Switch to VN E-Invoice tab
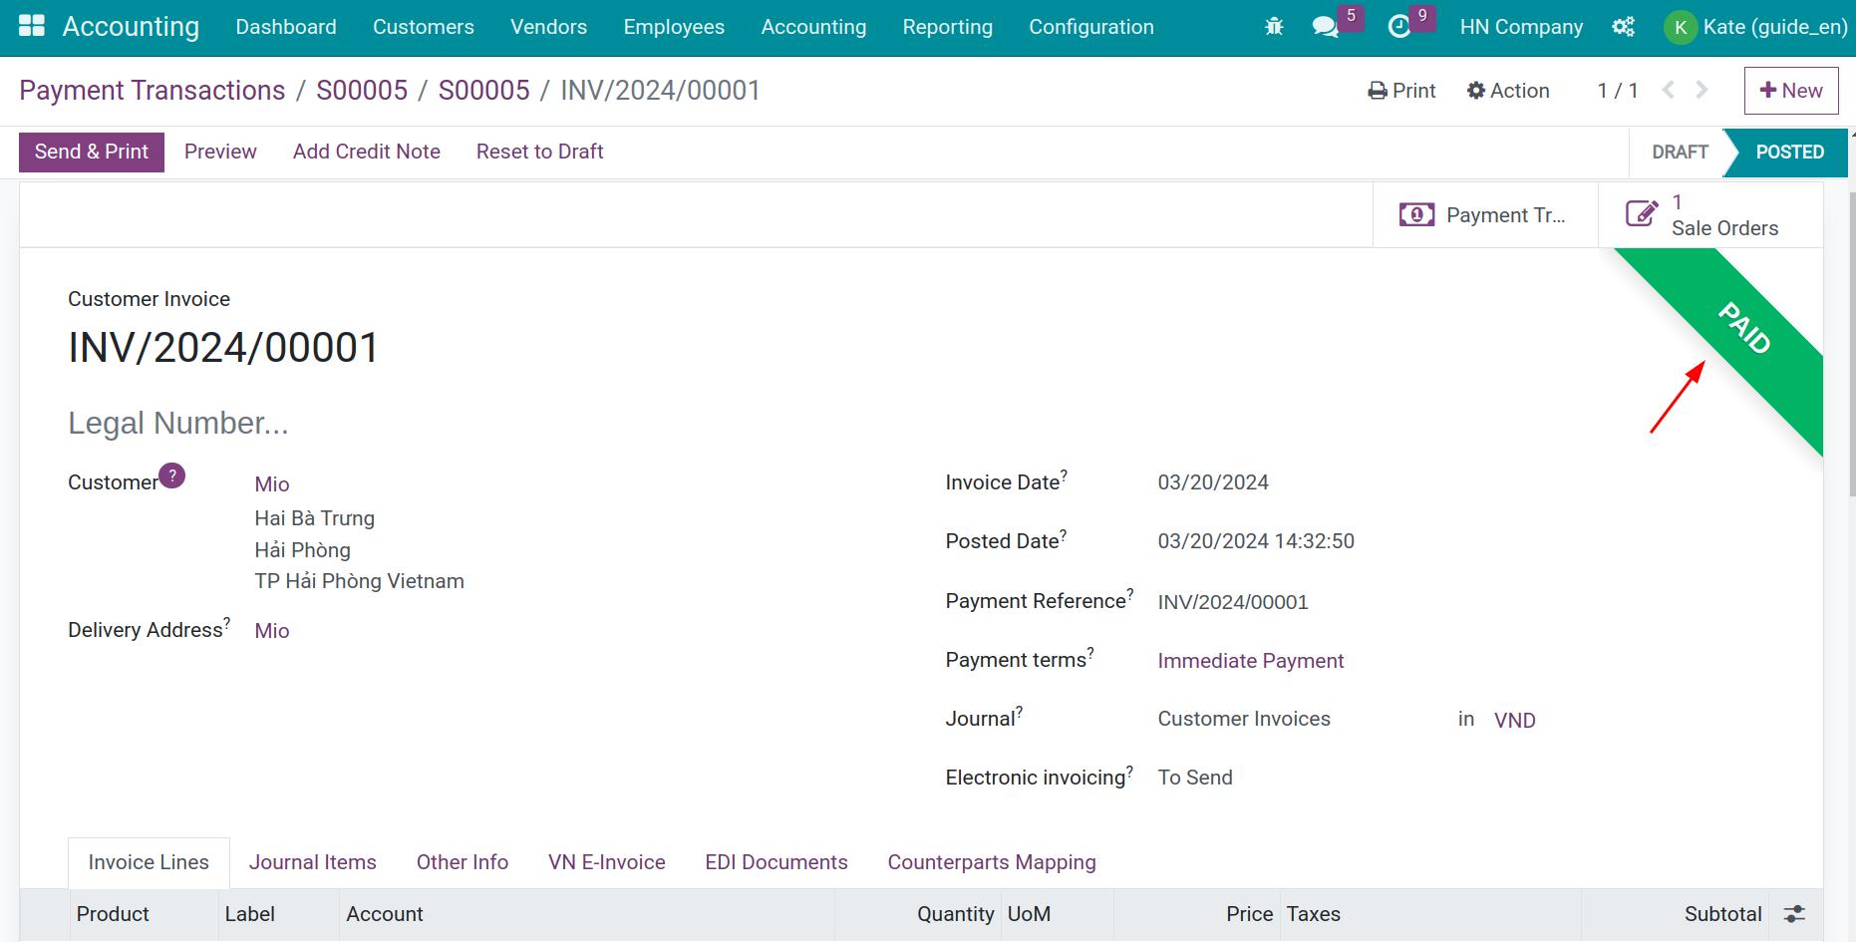 [x=607, y=862]
